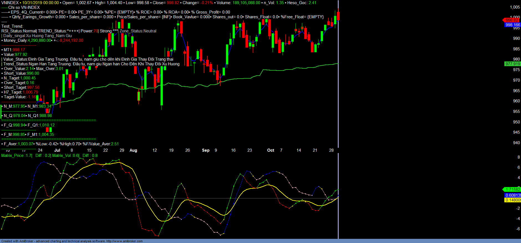The image size is (521, 243).
Task: Click the Sep month marker on timeline
Action: tap(206, 150)
